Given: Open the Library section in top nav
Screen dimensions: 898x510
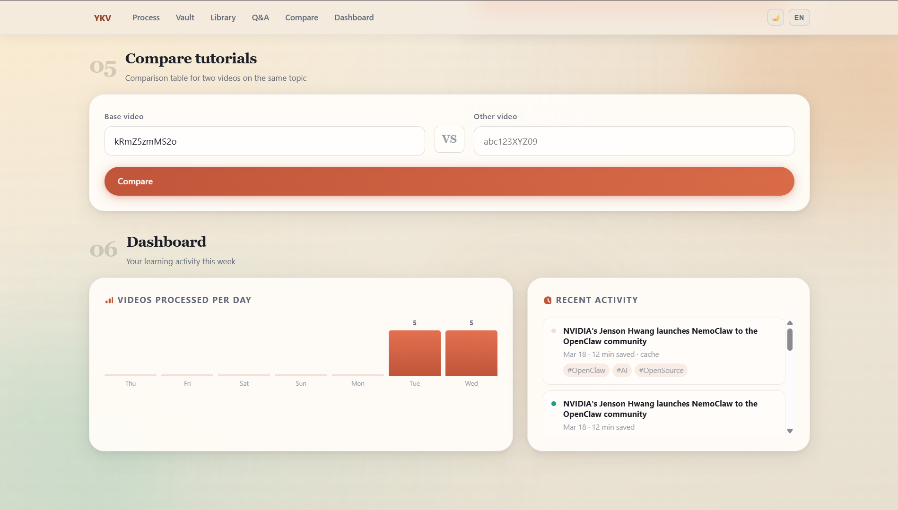Looking at the screenshot, I should pos(223,17).
